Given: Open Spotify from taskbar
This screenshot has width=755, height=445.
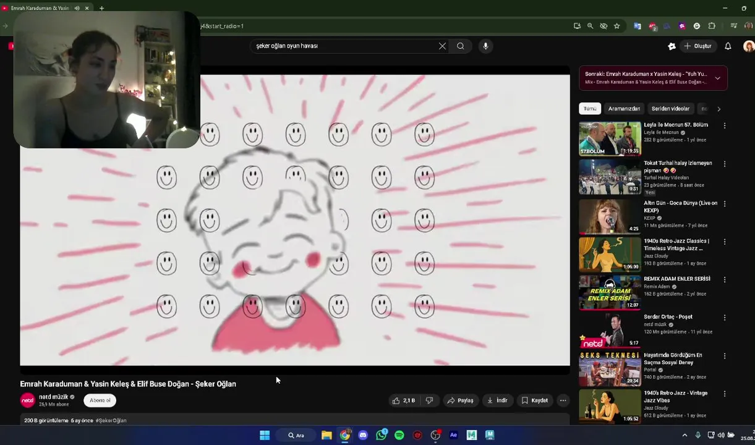Looking at the screenshot, I should click(399, 435).
